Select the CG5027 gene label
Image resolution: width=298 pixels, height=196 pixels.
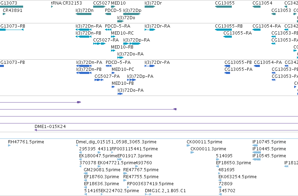pos(102,3)
